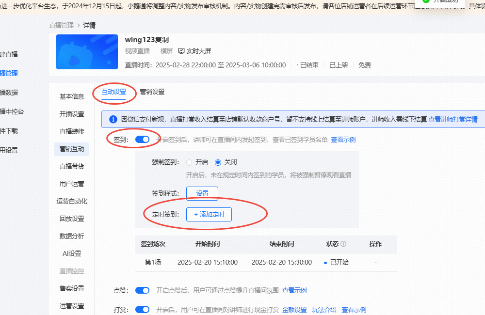Click the wing123复制 title text
Viewport: 485px width, 315px height.
[147, 40]
